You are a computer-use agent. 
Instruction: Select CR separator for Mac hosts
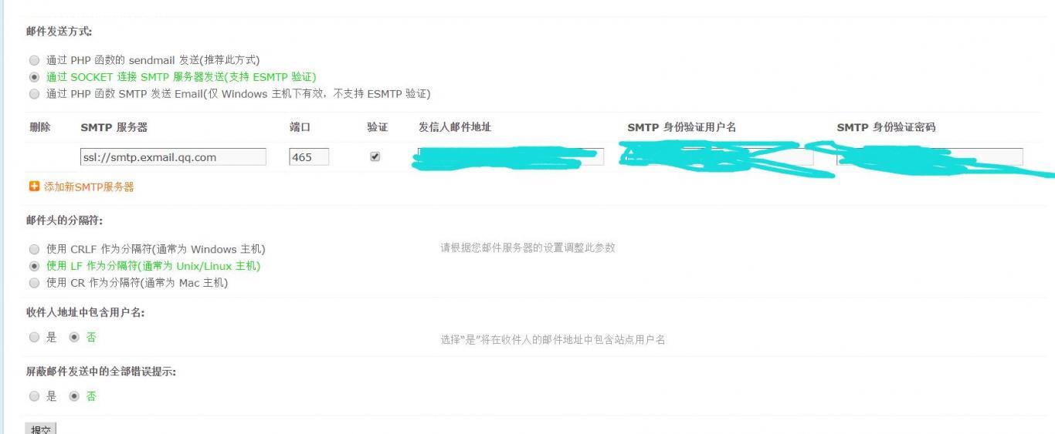click(x=33, y=283)
